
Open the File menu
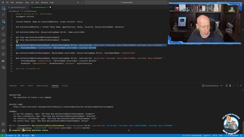(x=7, y=3)
